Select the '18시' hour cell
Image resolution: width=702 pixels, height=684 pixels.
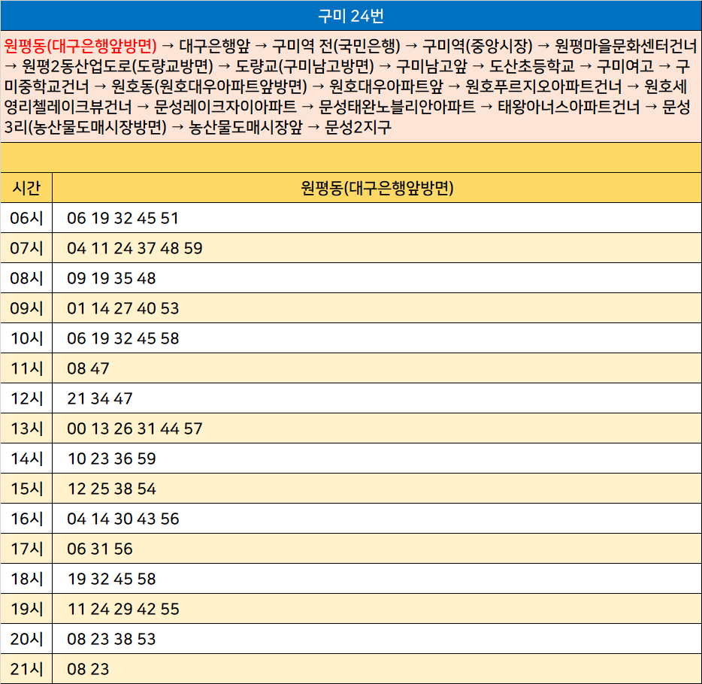pos(26,578)
